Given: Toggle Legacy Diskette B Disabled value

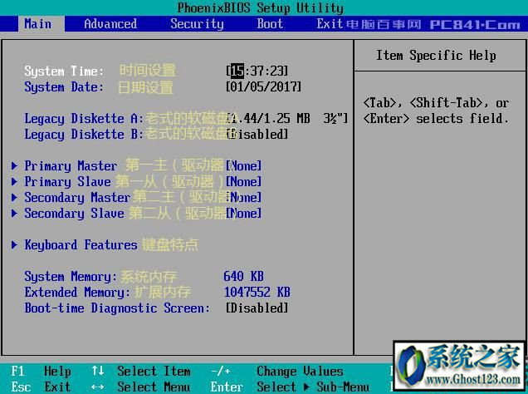Looking at the screenshot, I should tap(257, 134).
